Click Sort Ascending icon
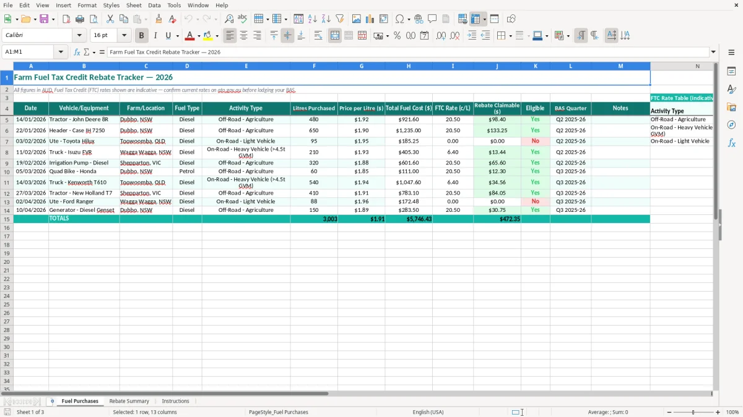The width and height of the screenshot is (743, 417). point(313,19)
